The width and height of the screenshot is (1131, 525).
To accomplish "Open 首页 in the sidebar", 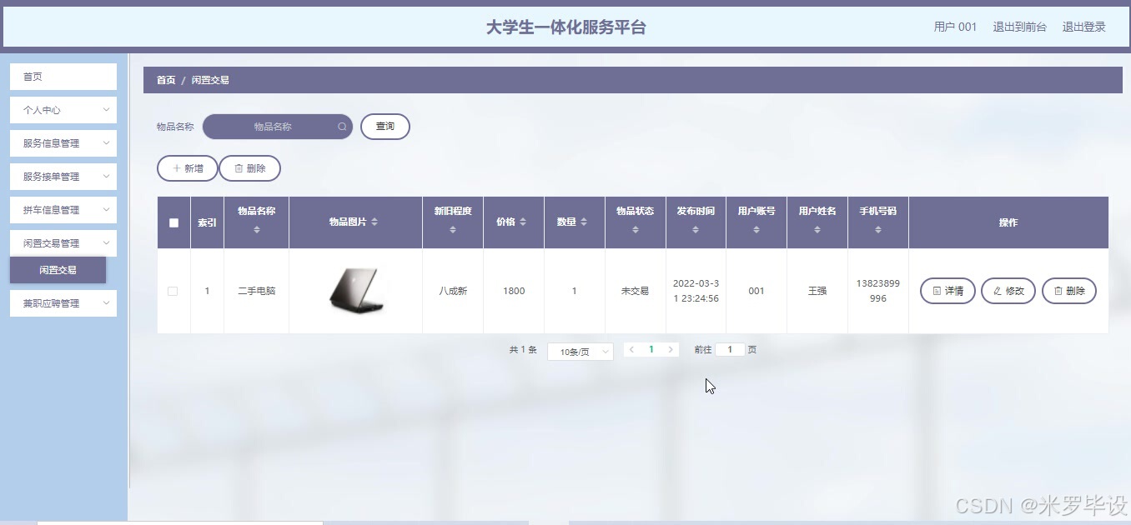I will coord(63,77).
